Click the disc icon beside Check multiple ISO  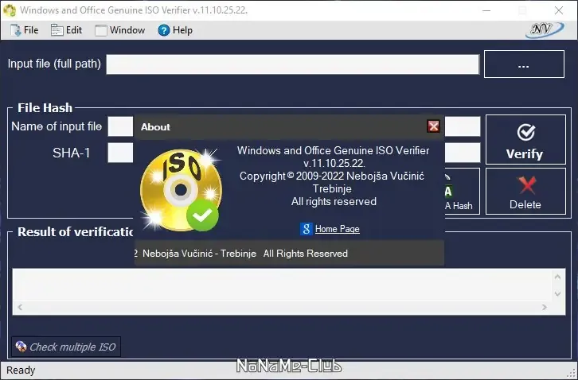(21, 346)
